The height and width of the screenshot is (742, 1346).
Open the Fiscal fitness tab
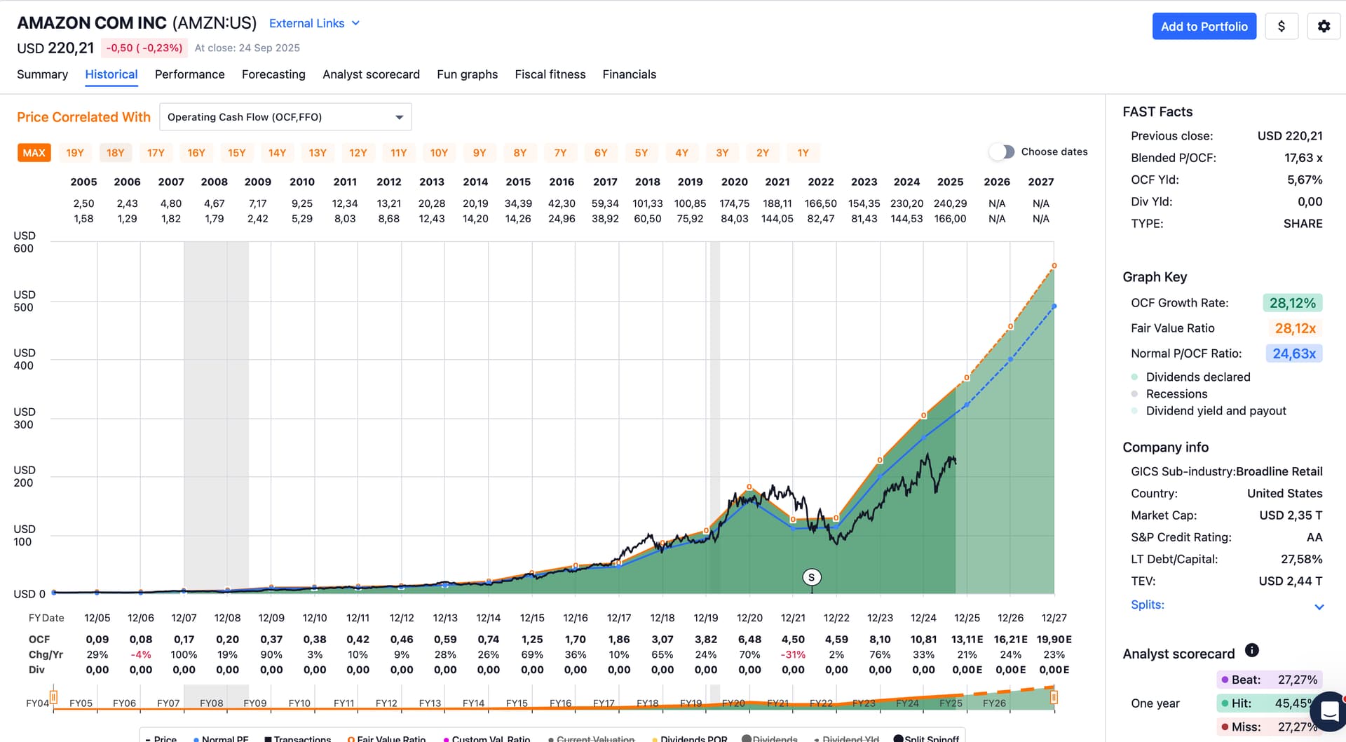coord(550,74)
